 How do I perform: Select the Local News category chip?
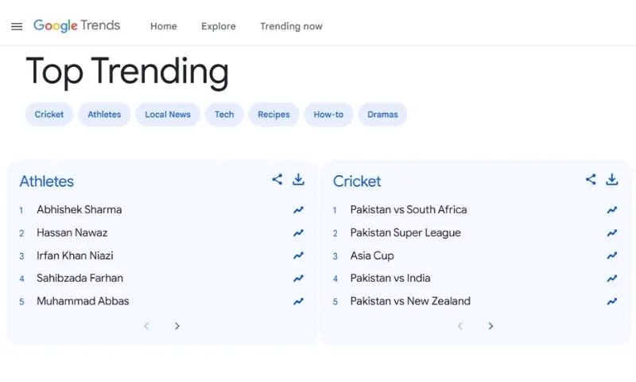(x=168, y=115)
